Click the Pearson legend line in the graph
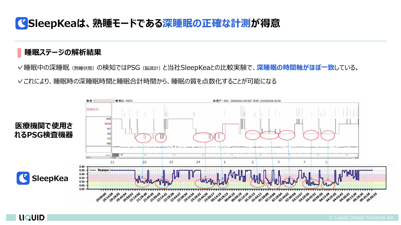Image resolution: width=401 pixels, height=225 pixels. (x=93, y=170)
